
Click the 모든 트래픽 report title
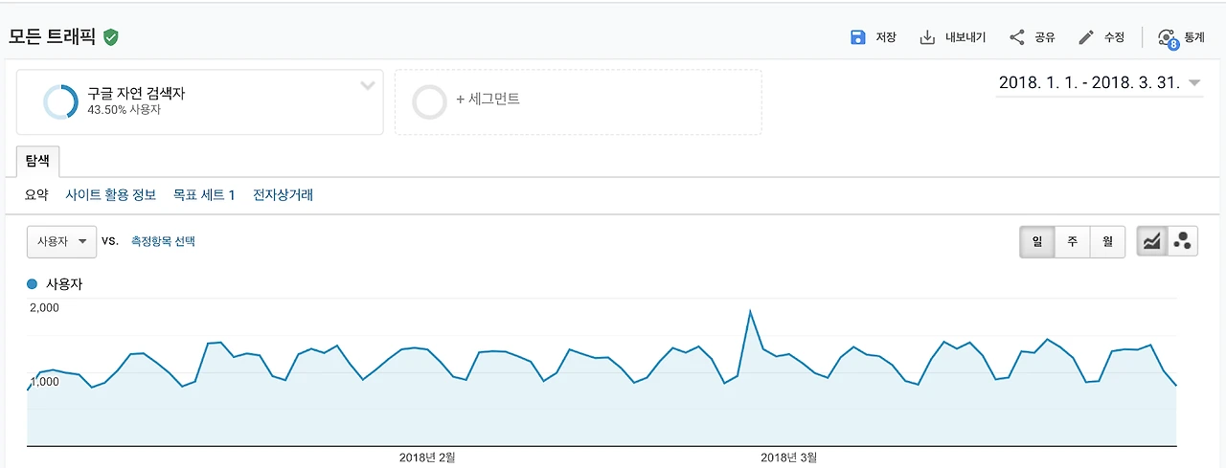53,37
